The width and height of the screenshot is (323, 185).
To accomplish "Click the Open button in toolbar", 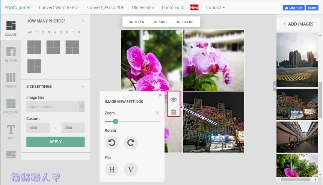I will pyautogui.click(x=137, y=22).
